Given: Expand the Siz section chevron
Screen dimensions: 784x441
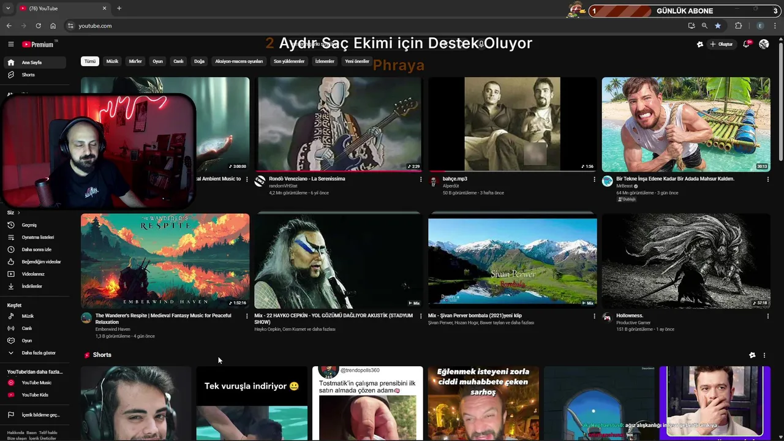Looking at the screenshot, I should click(x=18, y=213).
